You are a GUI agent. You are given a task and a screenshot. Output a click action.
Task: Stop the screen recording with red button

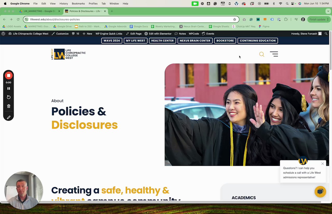tap(9, 75)
